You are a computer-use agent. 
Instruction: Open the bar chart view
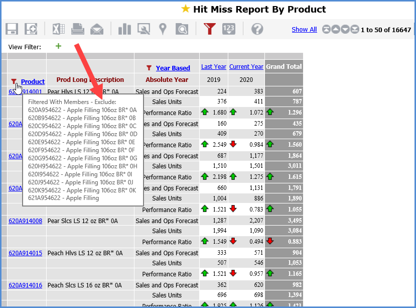(124, 29)
